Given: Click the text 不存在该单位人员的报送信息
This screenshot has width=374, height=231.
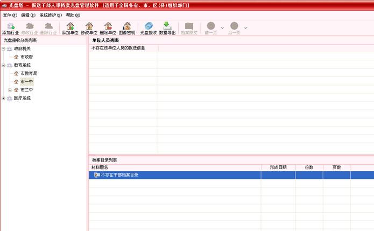Looking at the screenshot, I should pos(118,48).
